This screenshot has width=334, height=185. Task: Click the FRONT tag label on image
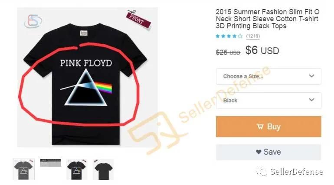click(138, 20)
